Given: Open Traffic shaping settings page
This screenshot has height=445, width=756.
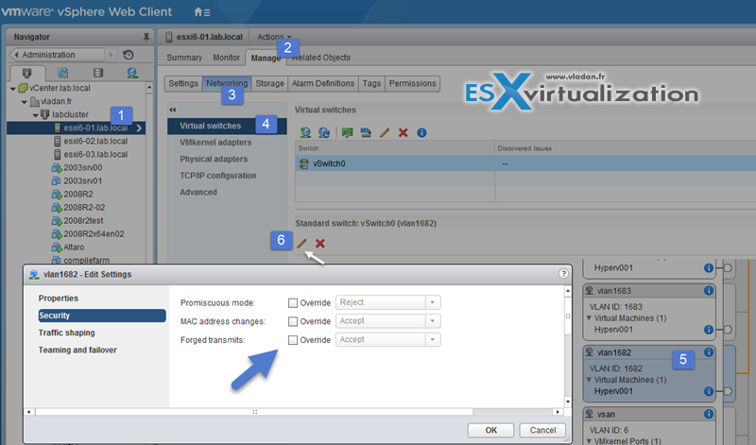Looking at the screenshot, I should pos(66,333).
